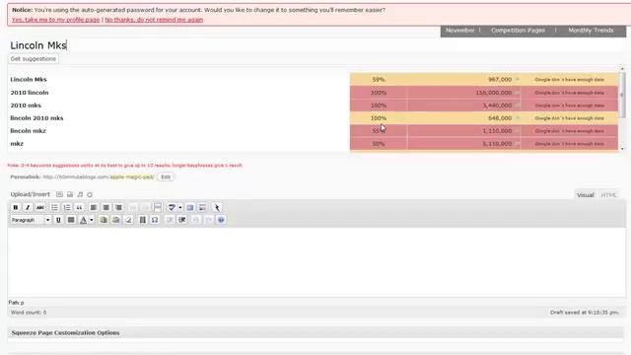Click the Add Audio upload icon
This screenshot has height=355, width=631.
pyautogui.click(x=80, y=194)
